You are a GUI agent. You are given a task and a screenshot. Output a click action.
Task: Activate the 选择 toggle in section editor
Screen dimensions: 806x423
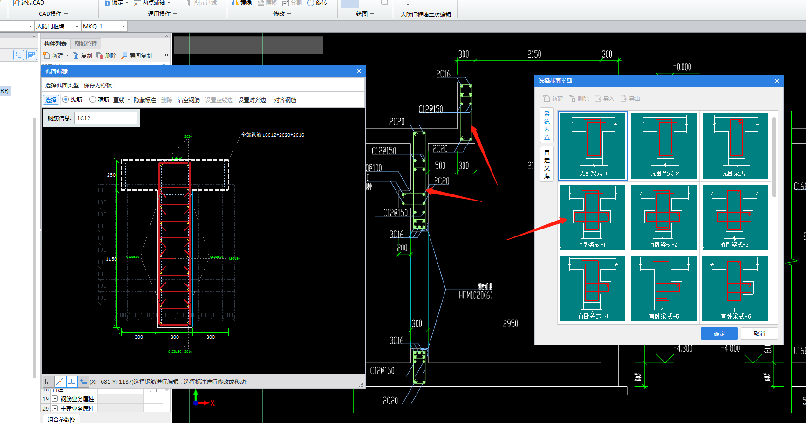(x=51, y=100)
